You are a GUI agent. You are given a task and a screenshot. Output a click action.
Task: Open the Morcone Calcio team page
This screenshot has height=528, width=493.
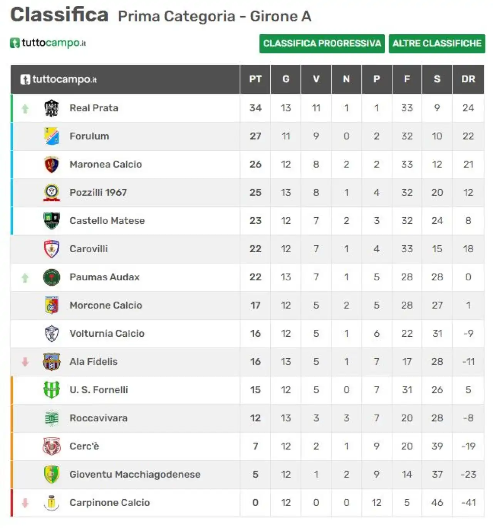pos(106,305)
